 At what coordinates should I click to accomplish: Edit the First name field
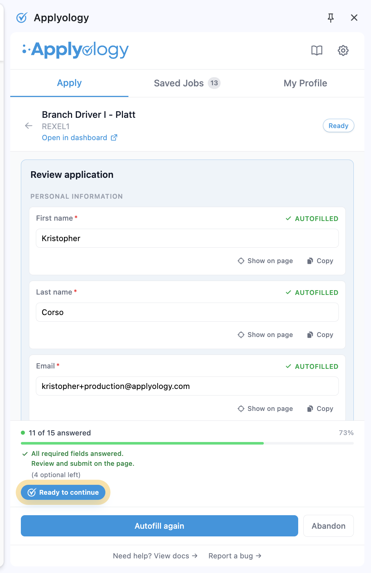pyautogui.click(x=187, y=238)
